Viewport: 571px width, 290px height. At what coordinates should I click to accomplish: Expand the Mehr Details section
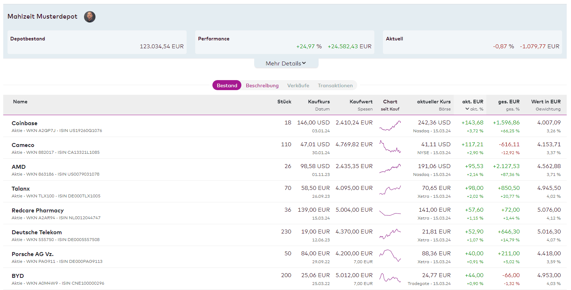tap(286, 63)
